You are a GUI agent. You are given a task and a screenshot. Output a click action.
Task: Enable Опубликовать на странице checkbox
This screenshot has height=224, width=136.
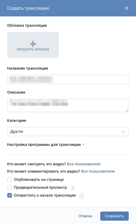pyautogui.click(x=10, y=179)
